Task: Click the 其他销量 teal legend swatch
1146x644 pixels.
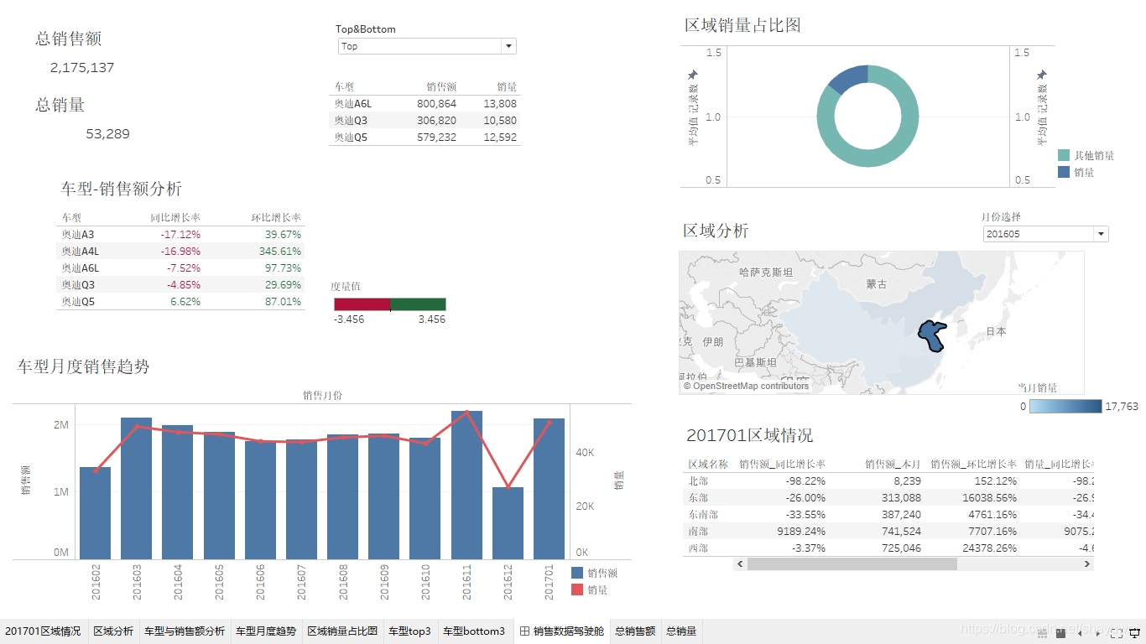Action: (1064, 155)
